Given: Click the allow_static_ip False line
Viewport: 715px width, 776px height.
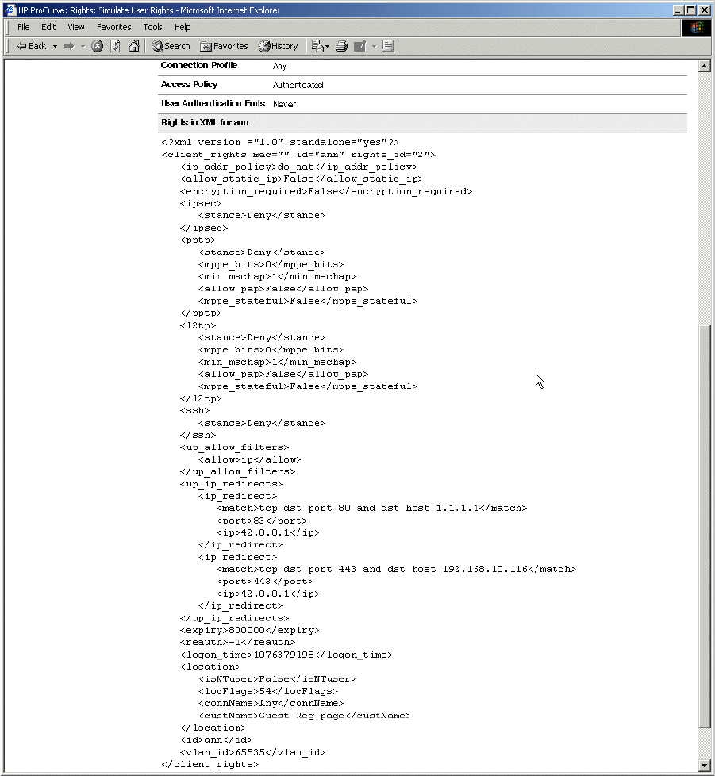Looking at the screenshot, I should click(302, 179).
